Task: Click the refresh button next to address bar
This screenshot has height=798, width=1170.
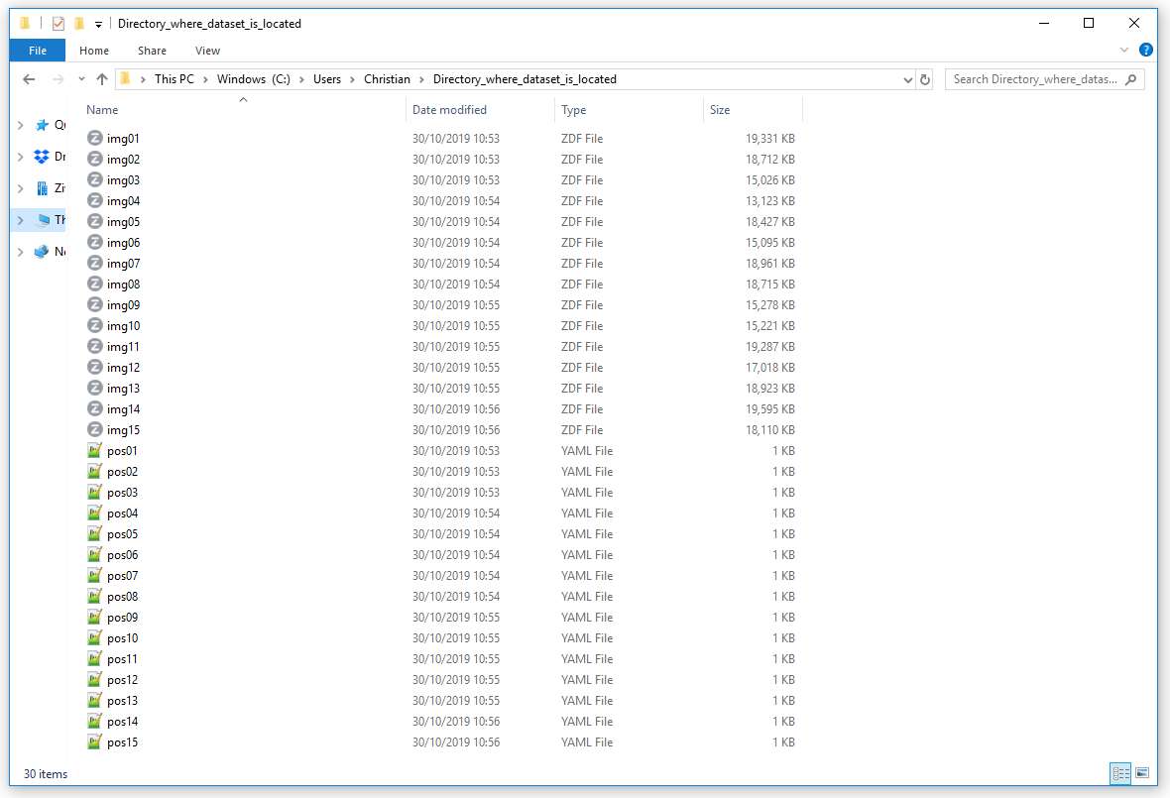Action: [x=925, y=79]
